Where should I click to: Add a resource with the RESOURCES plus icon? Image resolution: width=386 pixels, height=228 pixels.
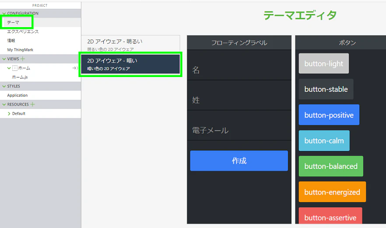pyautogui.click(x=32, y=105)
